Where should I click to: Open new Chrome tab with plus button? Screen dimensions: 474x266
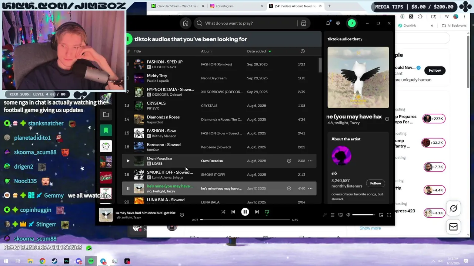[329, 6]
